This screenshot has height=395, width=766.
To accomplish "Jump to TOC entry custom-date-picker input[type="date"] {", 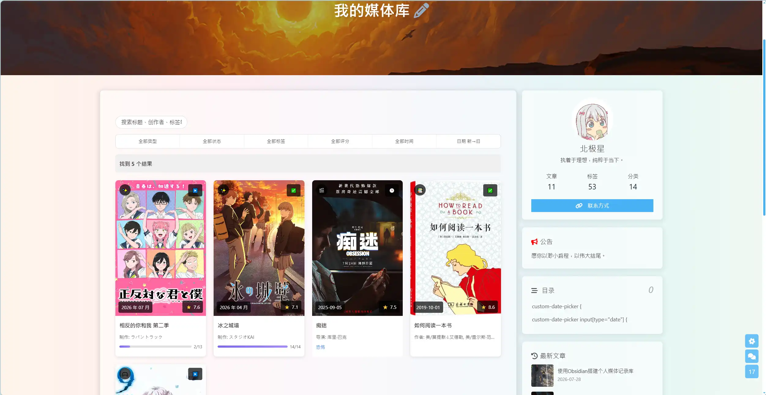I will 580,319.
